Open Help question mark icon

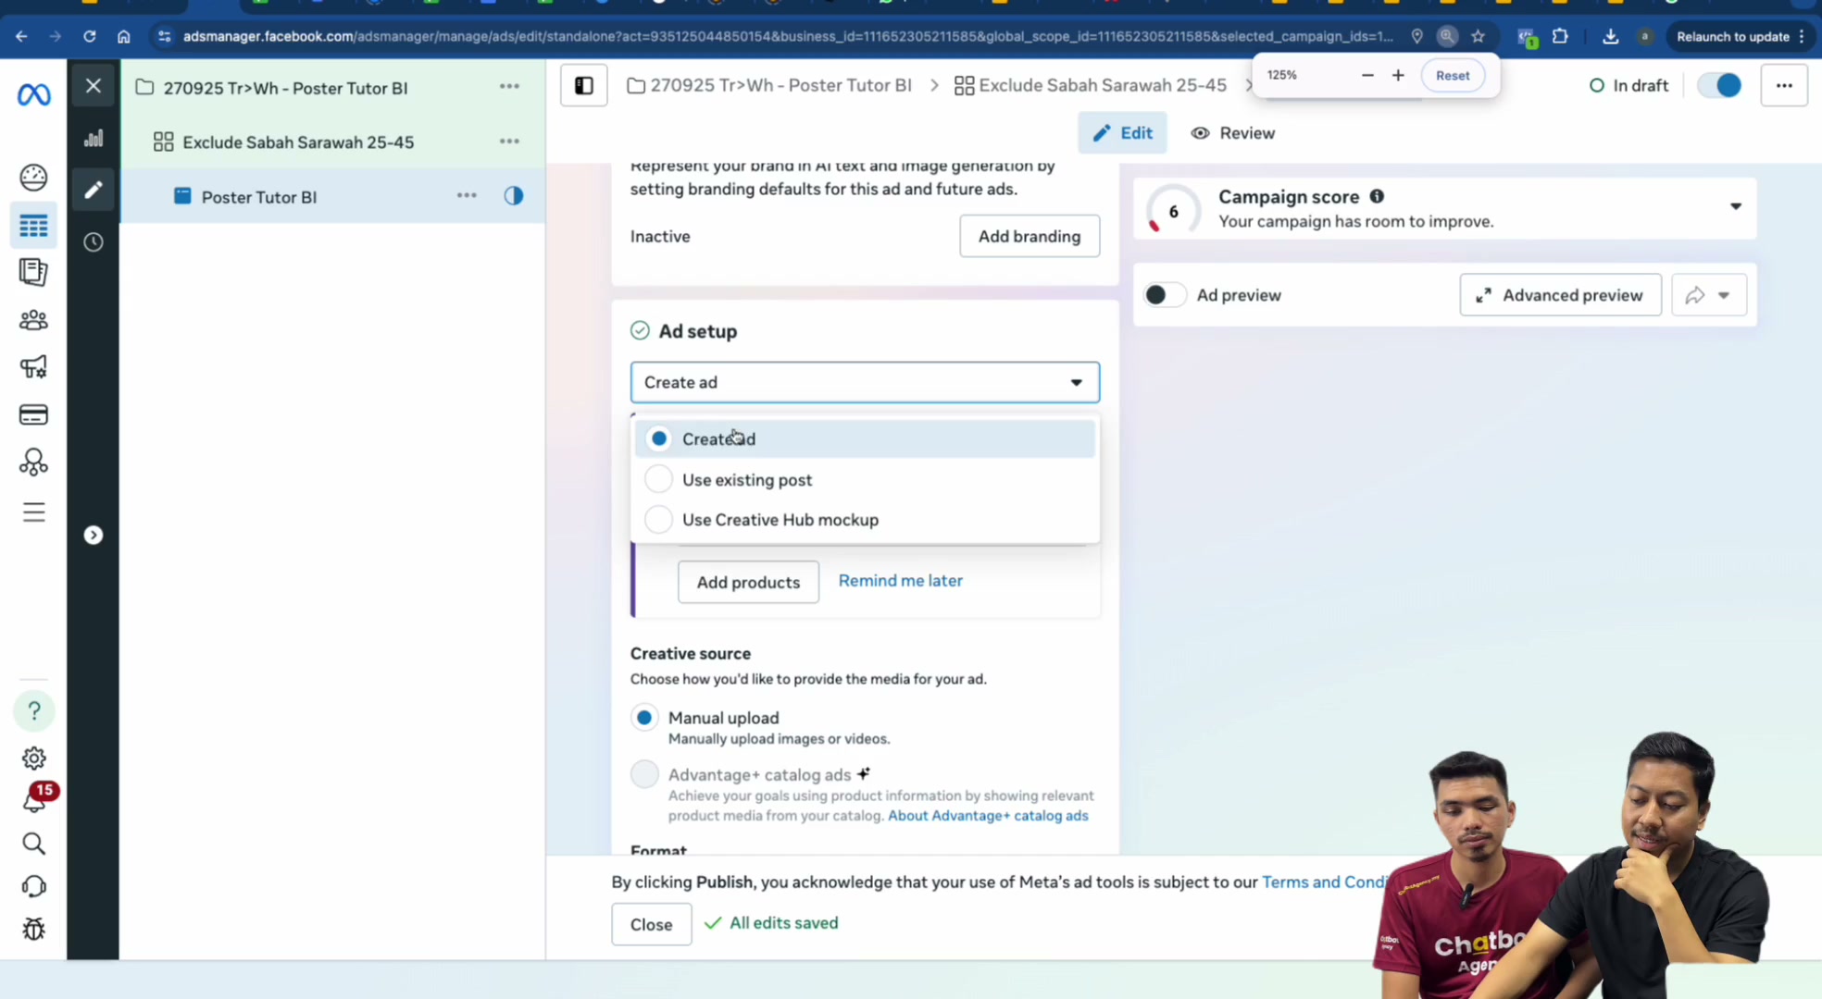click(x=34, y=710)
